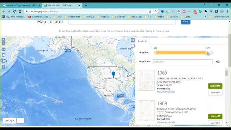Viewport: 231px width, 130px height.
Task: Select the Map Locator USGS Store tab
Action: (x=62, y=5)
